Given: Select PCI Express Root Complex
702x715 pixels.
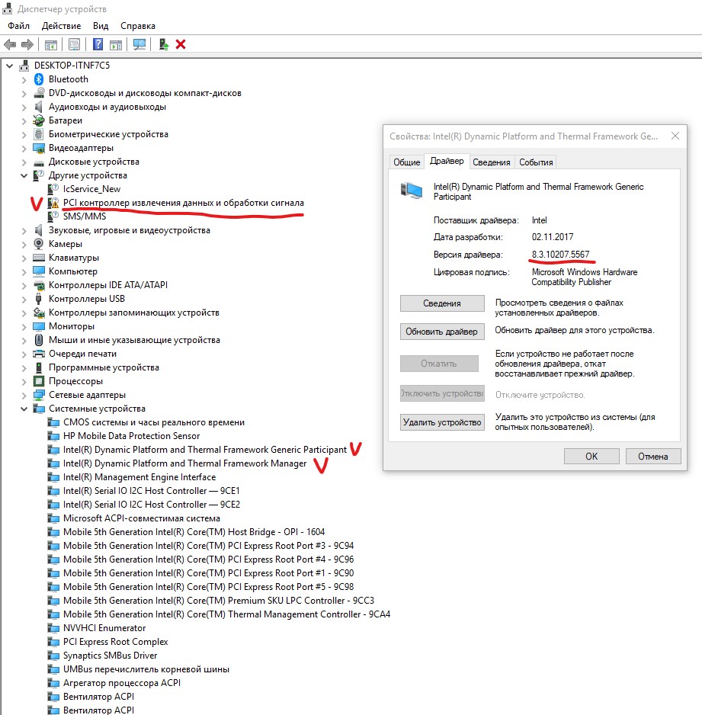Looking at the screenshot, I should [x=116, y=642].
